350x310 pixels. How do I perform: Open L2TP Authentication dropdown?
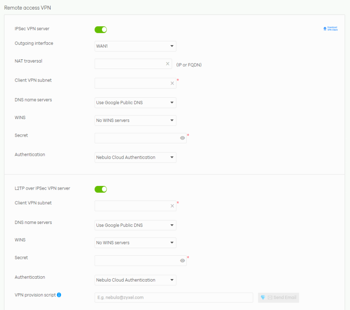click(x=135, y=280)
